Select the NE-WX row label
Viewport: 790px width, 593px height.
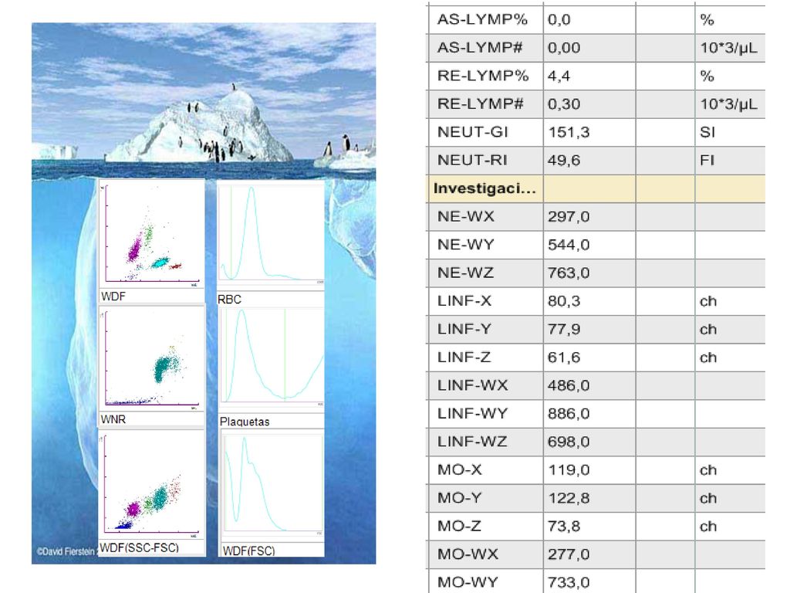(x=465, y=217)
